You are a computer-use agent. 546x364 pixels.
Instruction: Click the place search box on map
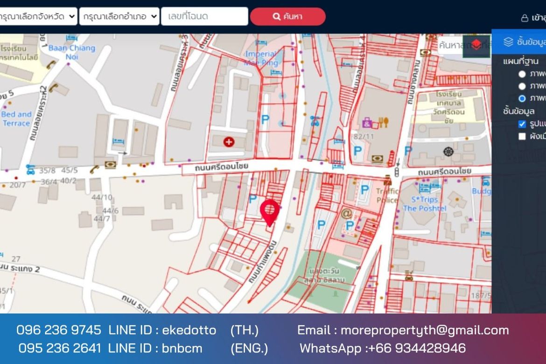(x=450, y=45)
